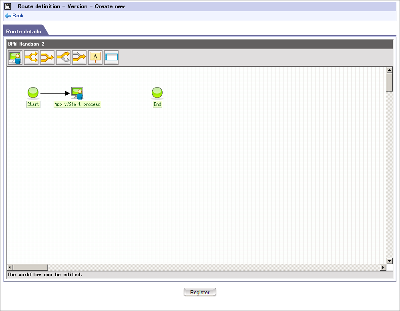Go back using the Back link
This screenshot has width=400, height=311.
(x=18, y=16)
